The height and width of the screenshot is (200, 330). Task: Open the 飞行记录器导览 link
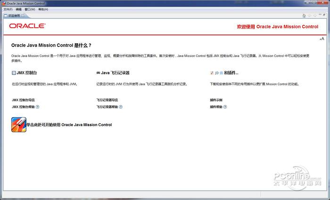(107, 100)
